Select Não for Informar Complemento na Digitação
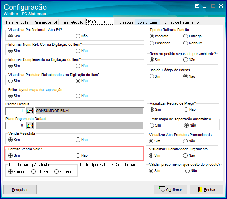Image resolution: width=227 pixels, height=199 pixels. pyautogui.click(x=82, y=66)
